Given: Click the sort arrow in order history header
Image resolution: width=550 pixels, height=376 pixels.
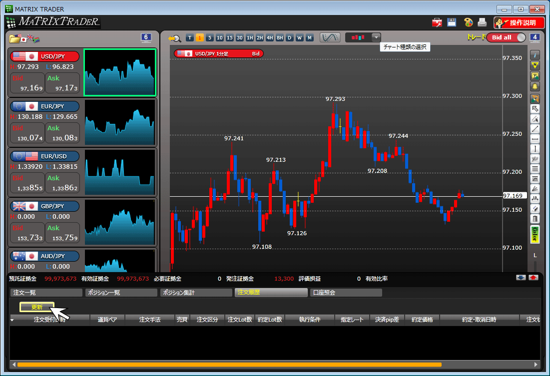Looking at the screenshot, I should (12, 320).
